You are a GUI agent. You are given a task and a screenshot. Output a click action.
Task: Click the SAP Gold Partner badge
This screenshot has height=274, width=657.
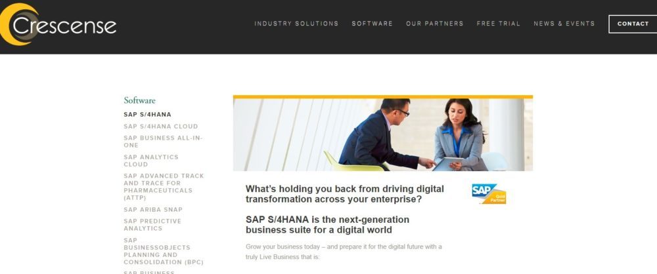489,194
